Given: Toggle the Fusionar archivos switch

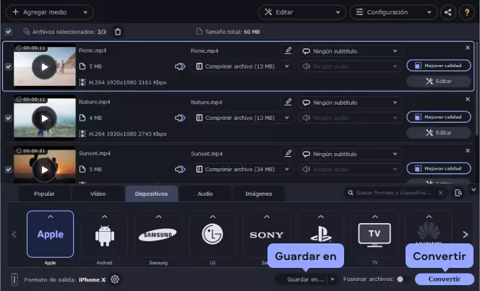Looking at the screenshot, I should click(x=402, y=279).
